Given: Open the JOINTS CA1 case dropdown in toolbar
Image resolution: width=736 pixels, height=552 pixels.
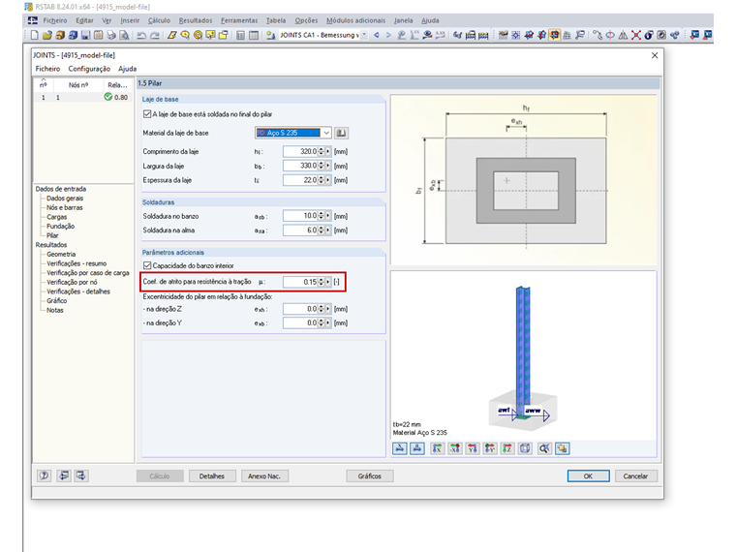Looking at the screenshot, I should click(364, 35).
